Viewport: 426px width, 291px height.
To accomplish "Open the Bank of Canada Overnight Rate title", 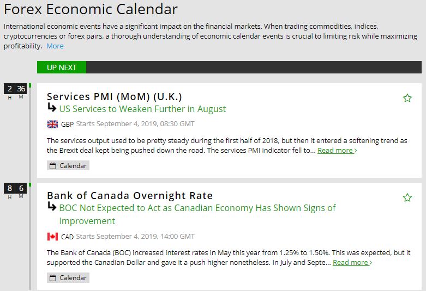I will pos(130,195).
